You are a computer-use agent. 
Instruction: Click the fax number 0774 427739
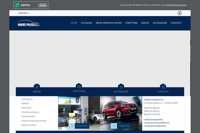tap(154, 114)
